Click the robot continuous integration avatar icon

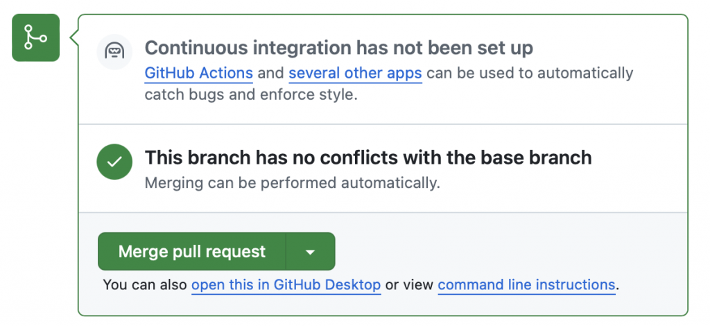[114, 51]
